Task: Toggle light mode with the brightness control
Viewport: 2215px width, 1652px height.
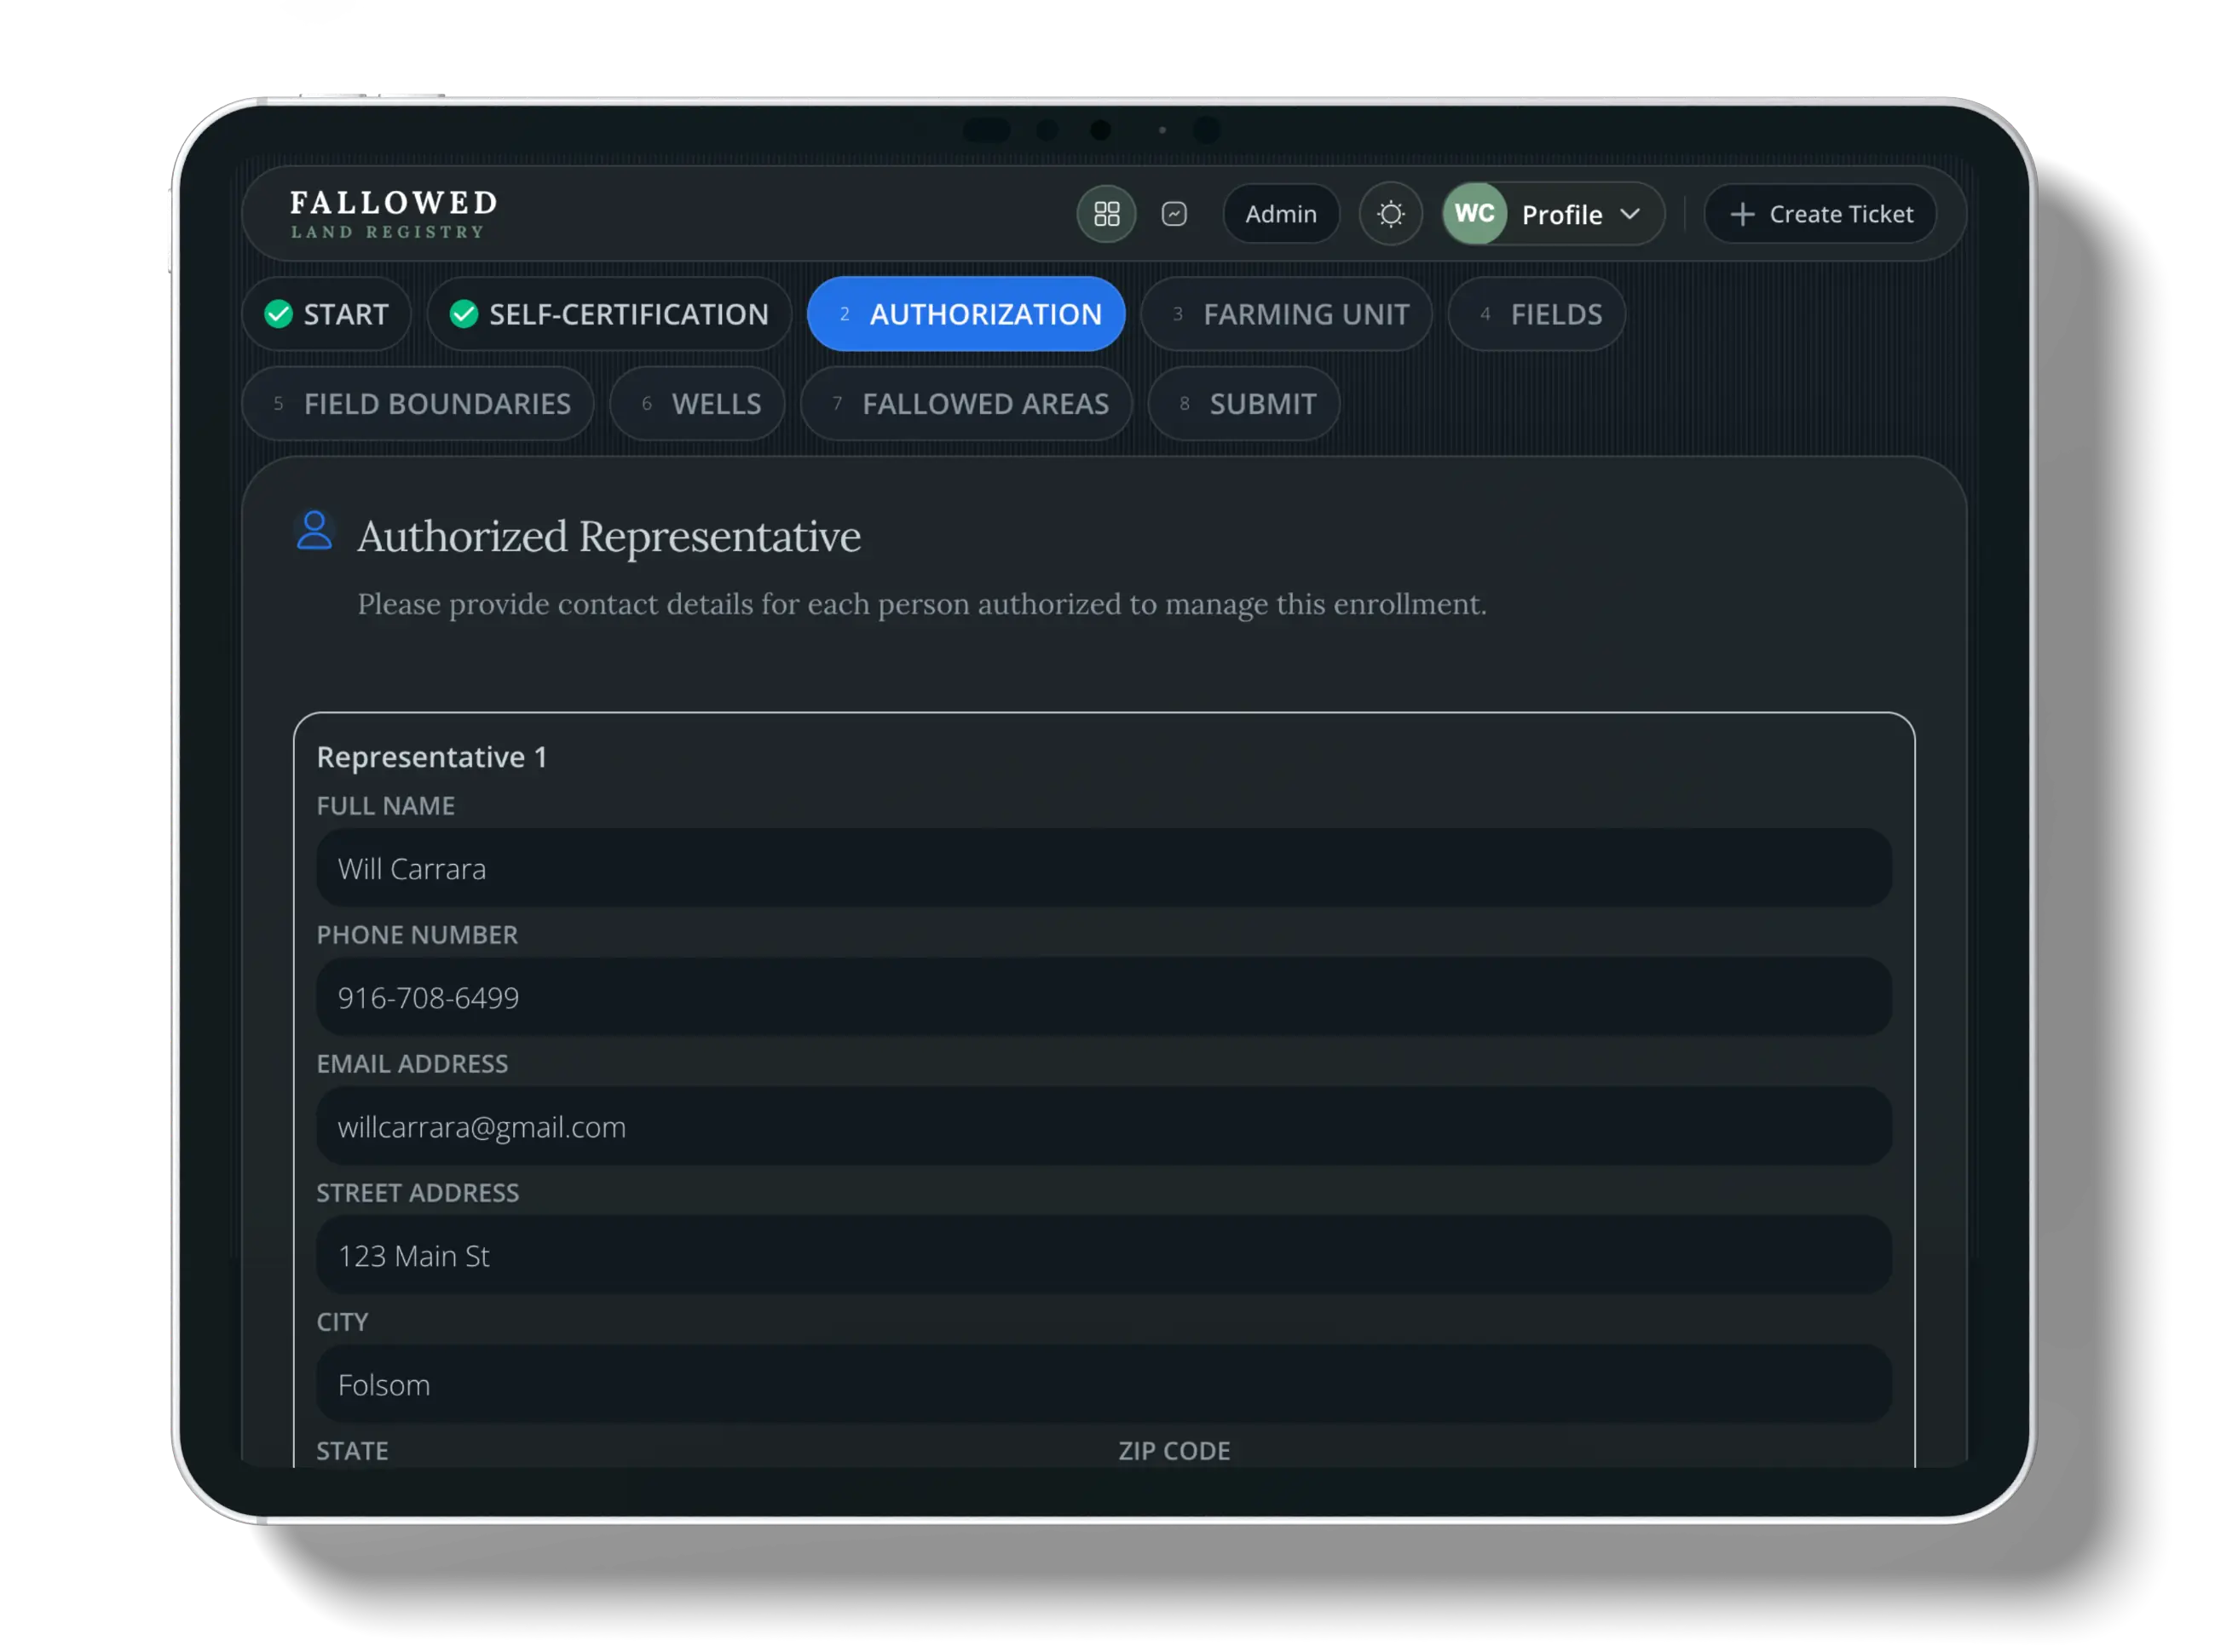Action: coord(1391,214)
